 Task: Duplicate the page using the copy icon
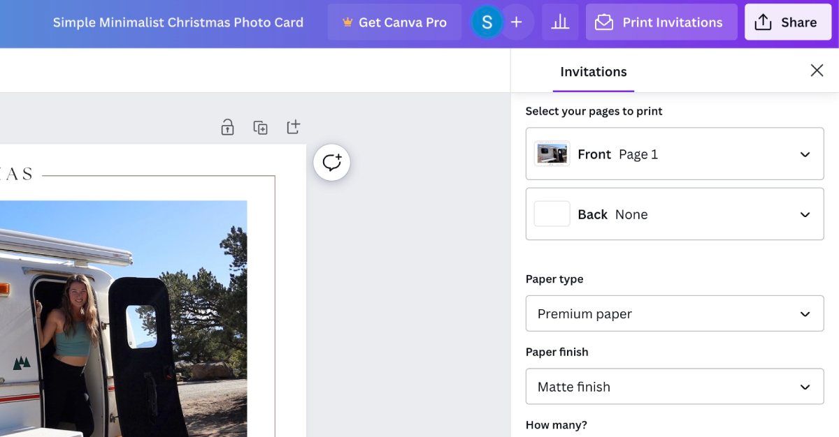[x=260, y=127]
